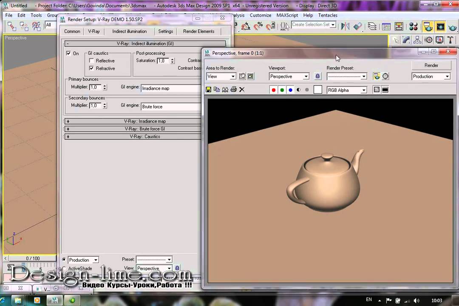Open the Curve Editor icon
The image size is (459, 306).
tap(386, 27)
